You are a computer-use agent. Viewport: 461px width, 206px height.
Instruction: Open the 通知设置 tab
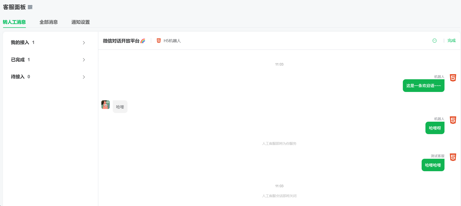[x=81, y=22]
